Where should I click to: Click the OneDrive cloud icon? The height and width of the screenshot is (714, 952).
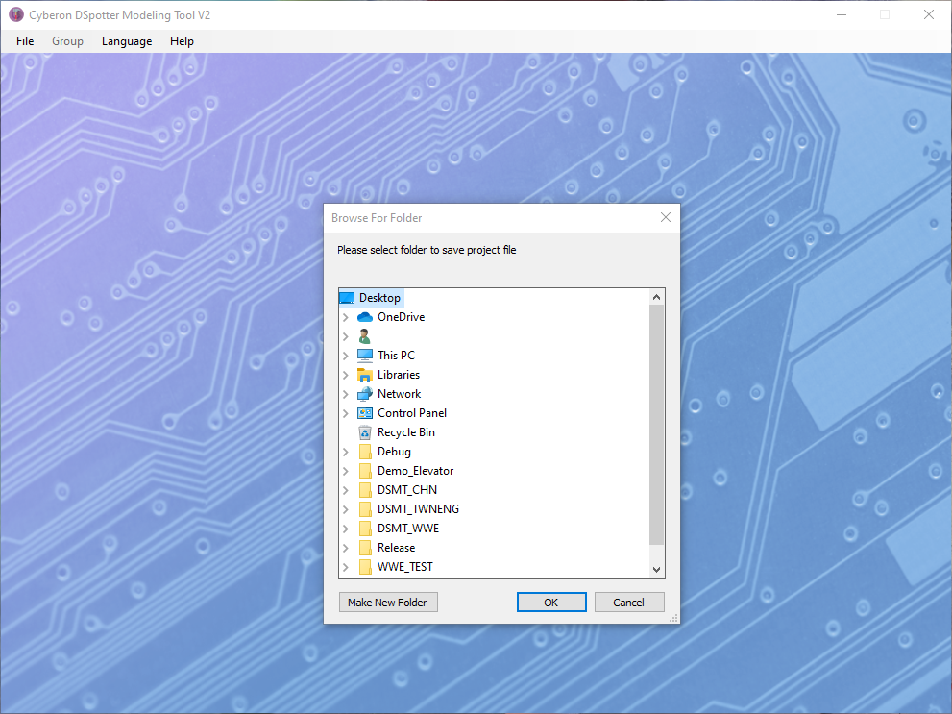(365, 317)
